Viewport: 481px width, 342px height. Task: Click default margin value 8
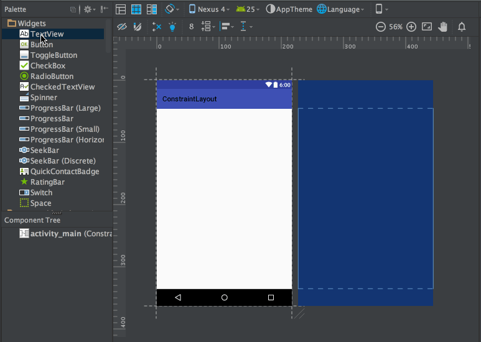pos(192,27)
